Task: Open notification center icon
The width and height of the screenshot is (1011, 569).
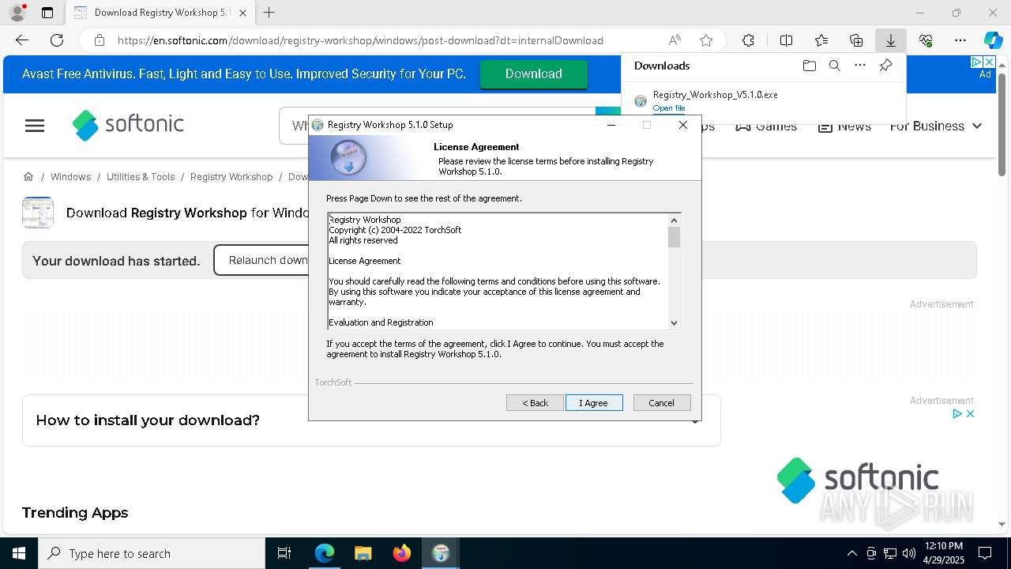Action: coord(985,553)
